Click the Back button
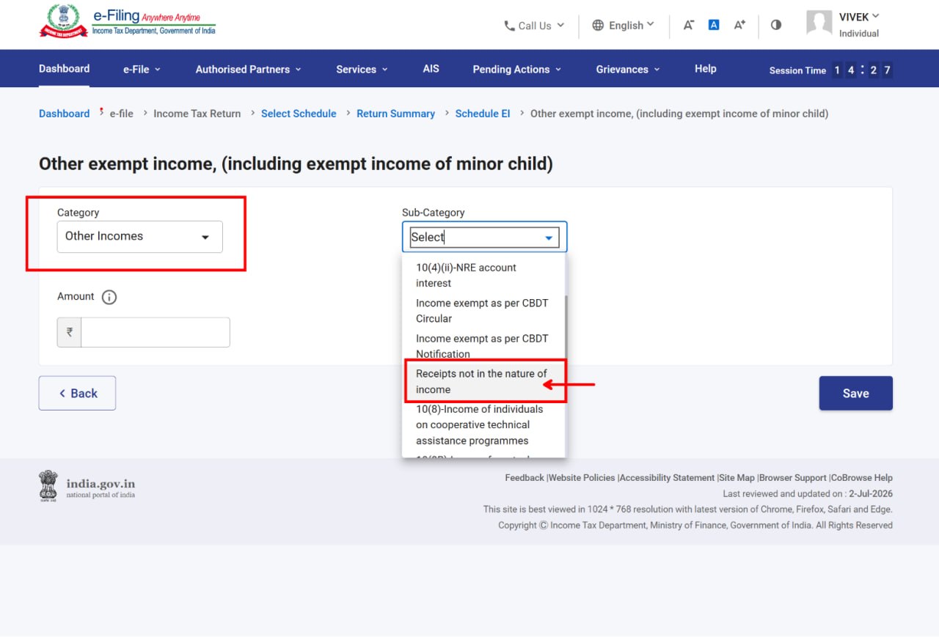939x637 pixels. 77,393
